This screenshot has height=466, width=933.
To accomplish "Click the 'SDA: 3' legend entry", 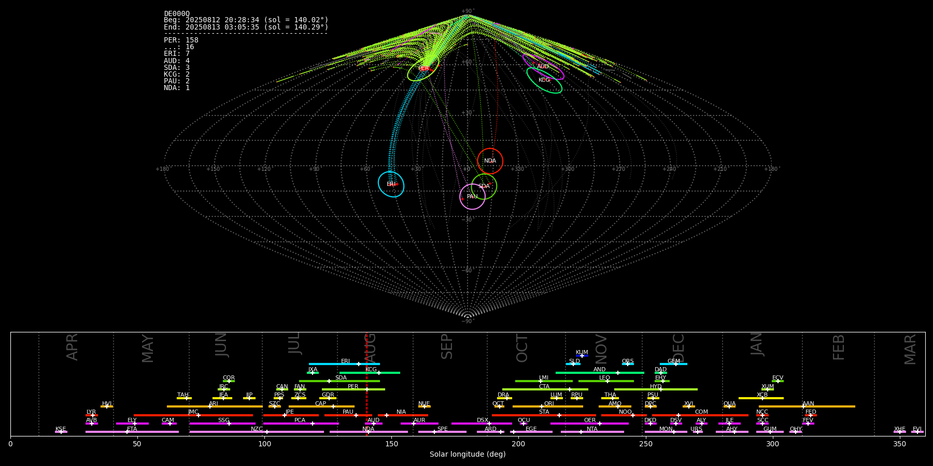I will click(x=177, y=67).
